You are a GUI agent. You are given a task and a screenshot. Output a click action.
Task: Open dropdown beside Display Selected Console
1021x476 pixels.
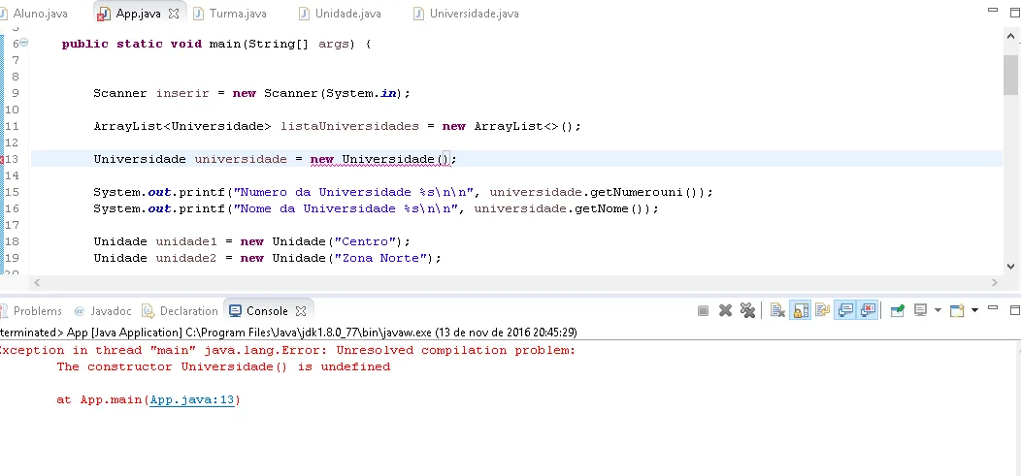click(938, 310)
